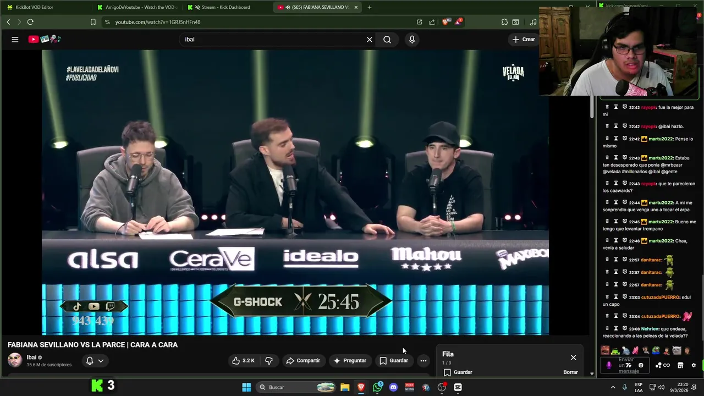Open the shop storefront icon in chat

tap(680, 365)
